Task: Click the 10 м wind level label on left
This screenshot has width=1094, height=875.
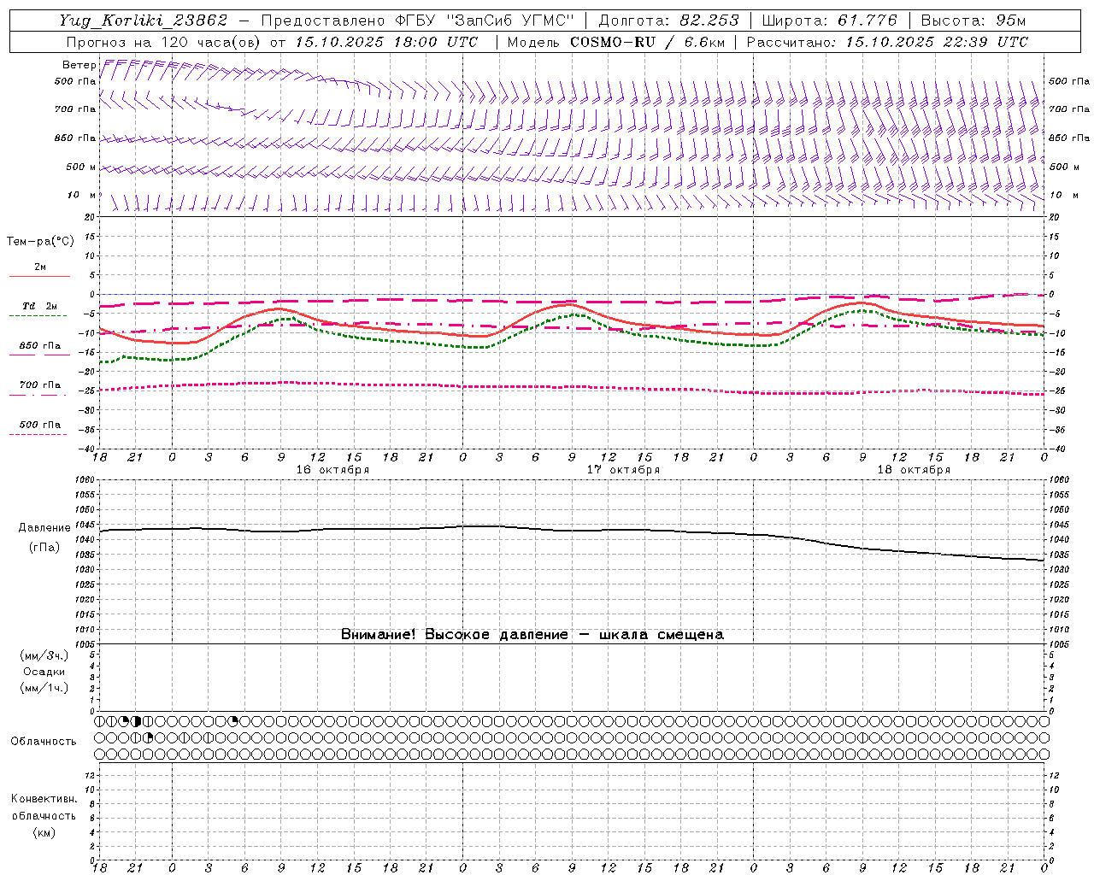Action: pos(82,195)
